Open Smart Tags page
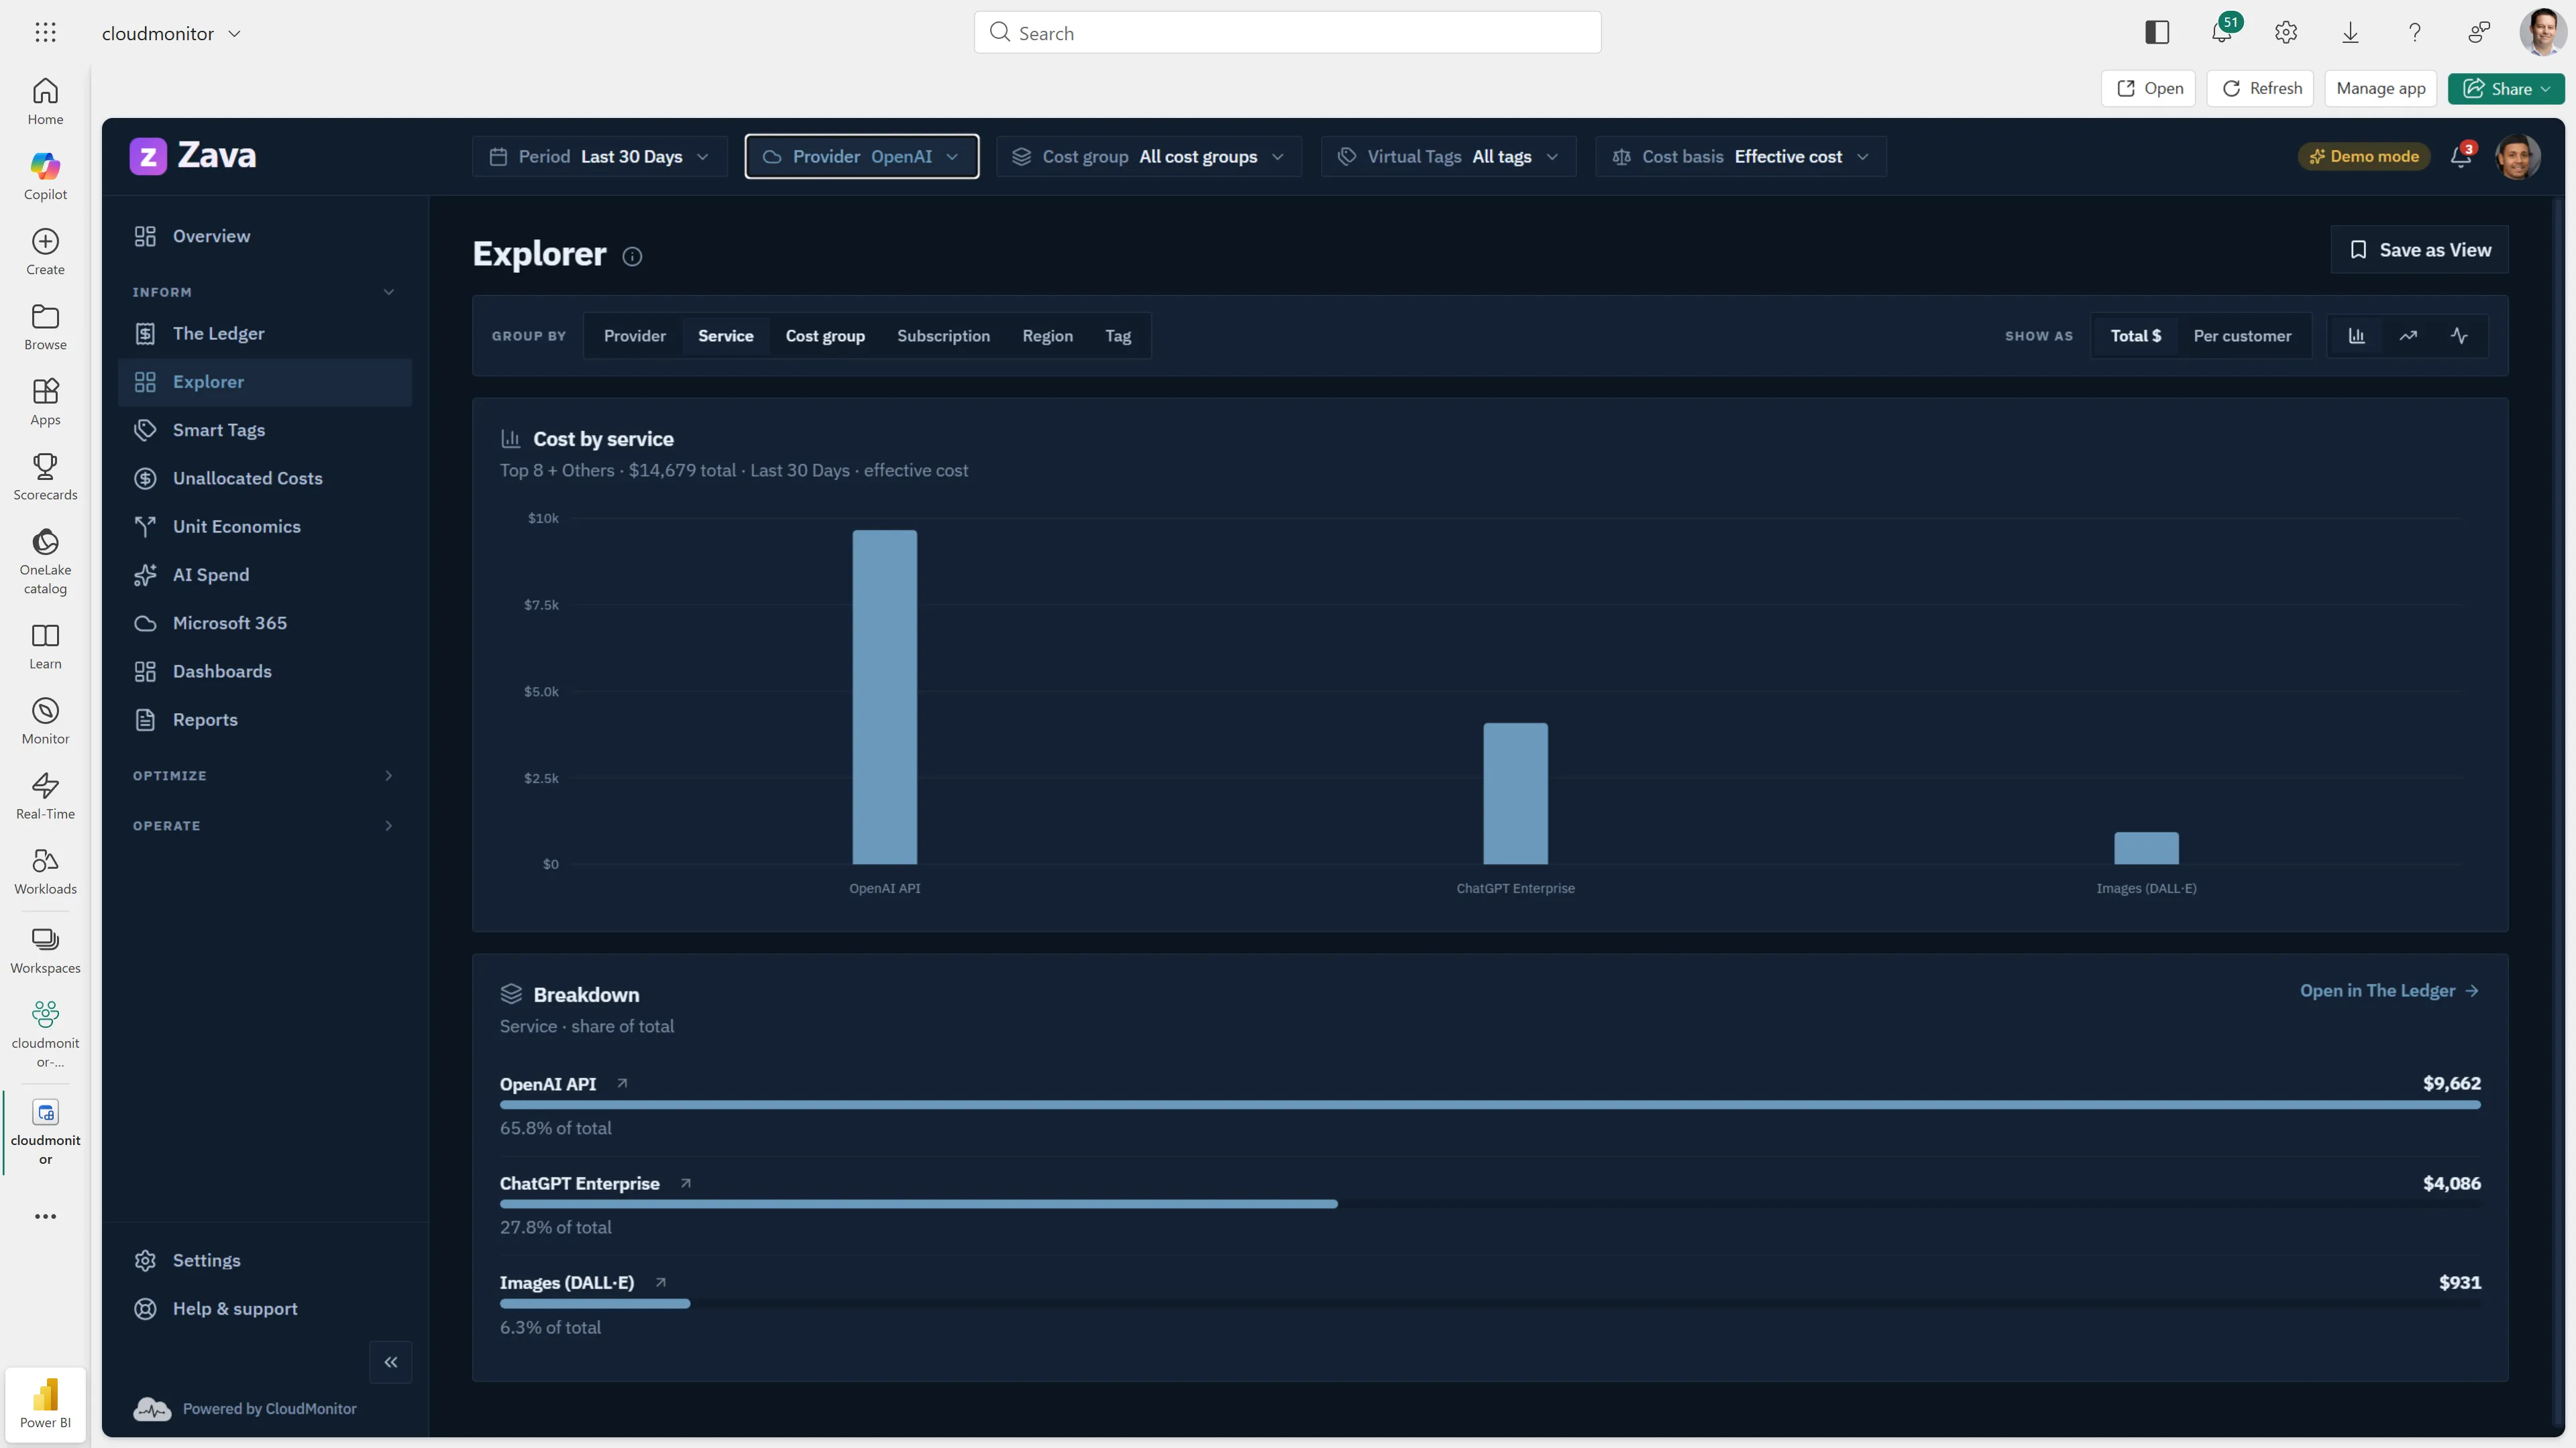The height and width of the screenshot is (1448, 2576). pyautogui.click(x=265, y=430)
